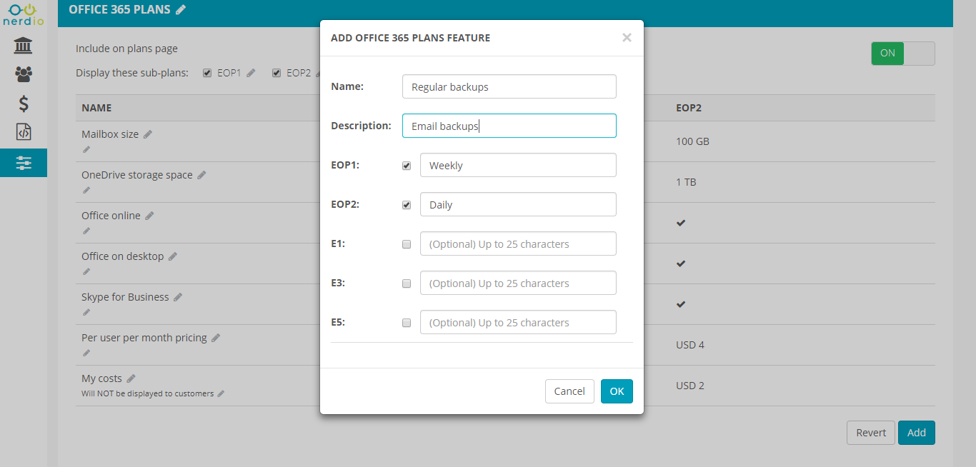This screenshot has height=467, width=976.
Task: Toggle EOP1 sub-plan display checkbox
Action: pos(207,73)
